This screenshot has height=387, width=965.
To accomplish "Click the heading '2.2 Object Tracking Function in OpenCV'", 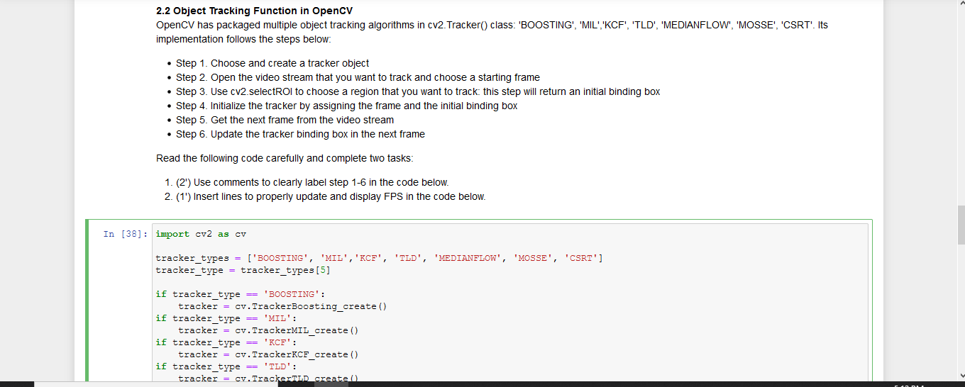I will tap(254, 11).
